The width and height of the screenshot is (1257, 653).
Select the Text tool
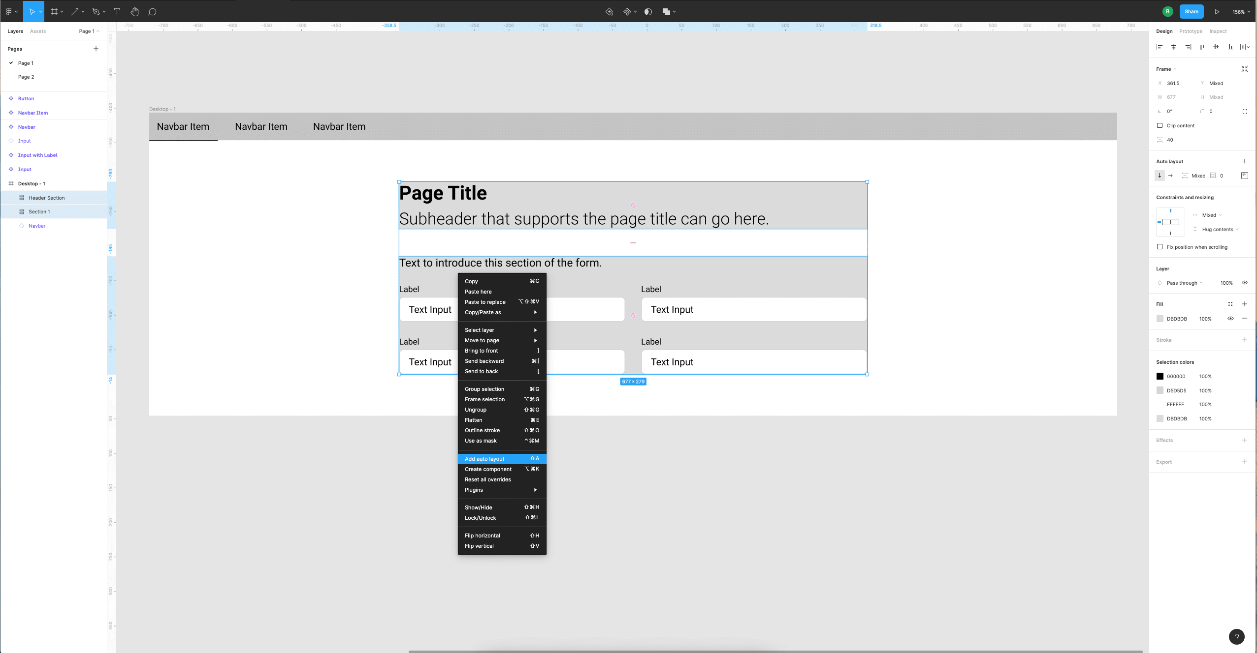117,11
